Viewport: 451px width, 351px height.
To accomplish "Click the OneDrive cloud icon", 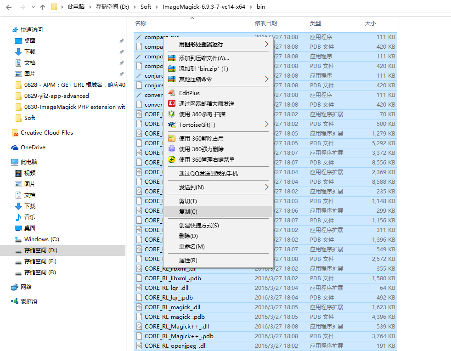I will (15, 147).
